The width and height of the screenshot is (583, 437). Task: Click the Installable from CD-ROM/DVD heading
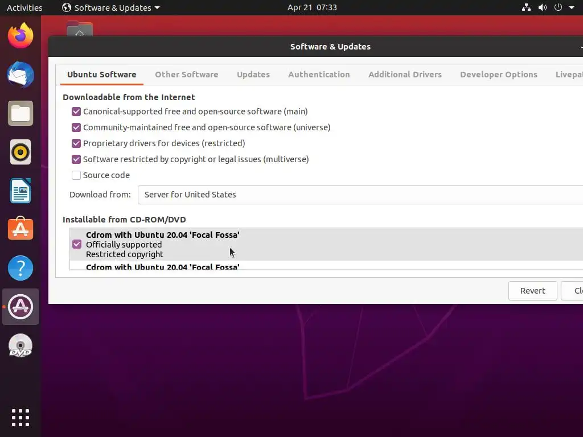(x=124, y=220)
